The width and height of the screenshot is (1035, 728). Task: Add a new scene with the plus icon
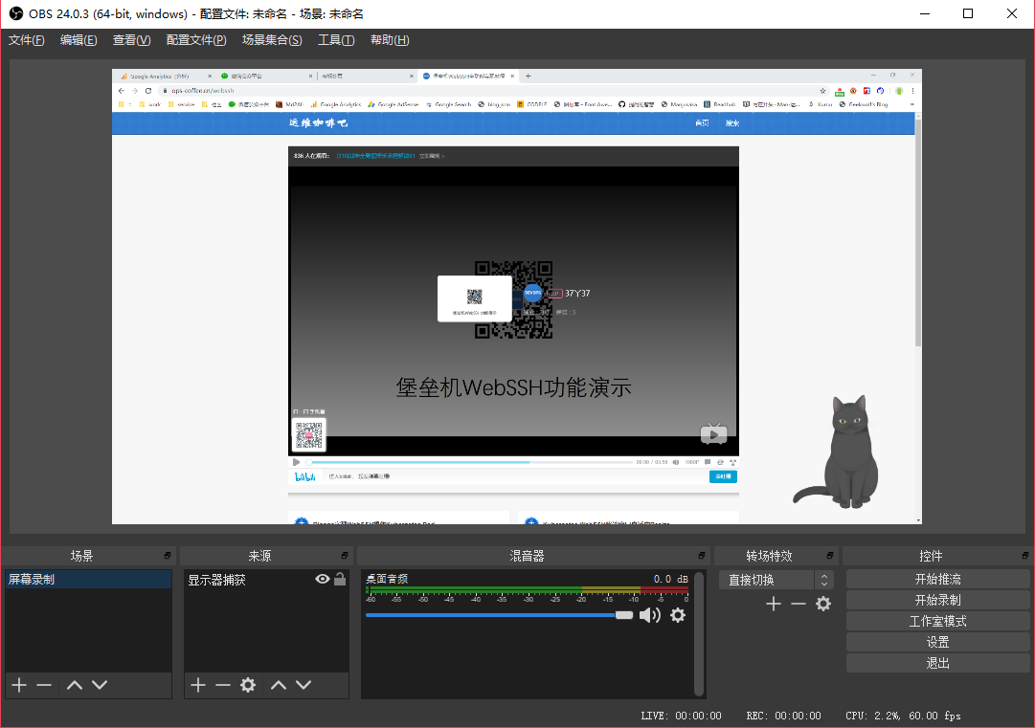[x=18, y=685]
